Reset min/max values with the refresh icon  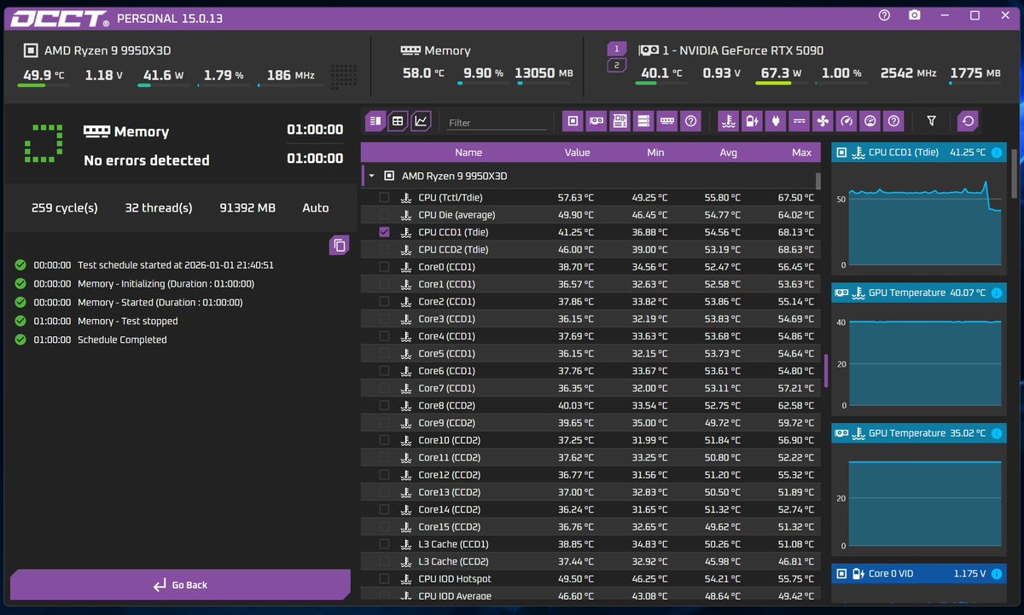pos(968,121)
